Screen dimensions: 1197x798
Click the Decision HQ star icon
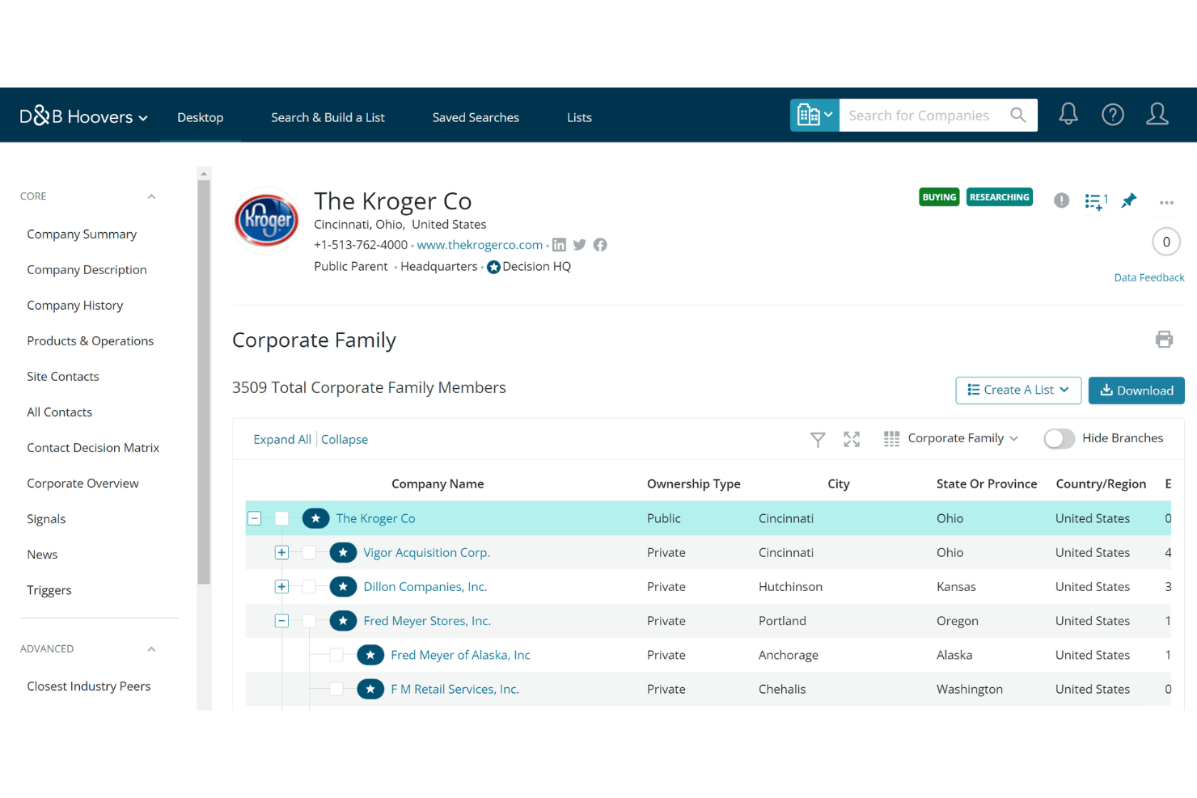pos(493,267)
